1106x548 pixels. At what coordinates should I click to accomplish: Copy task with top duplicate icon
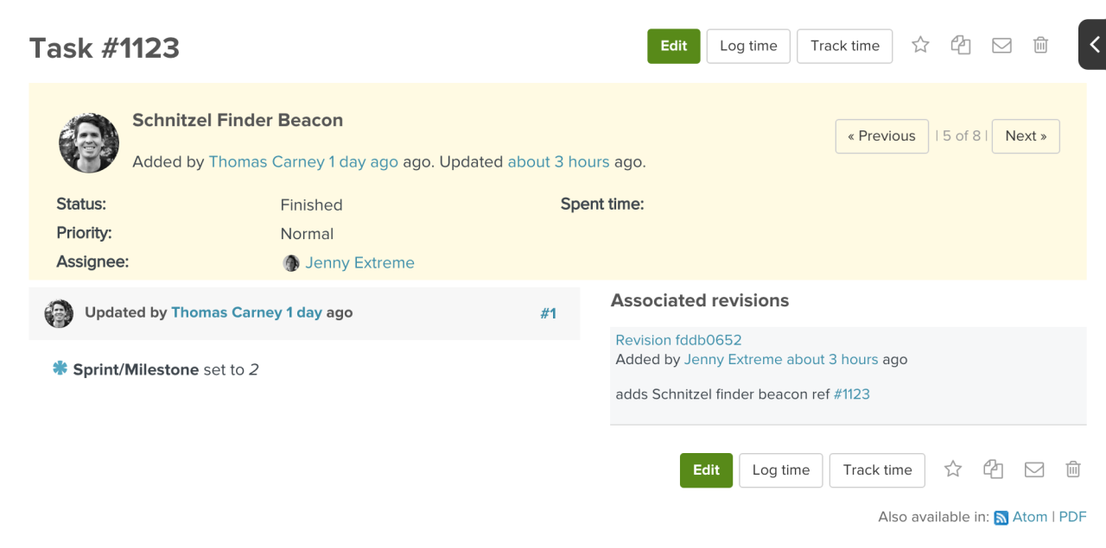point(961,45)
